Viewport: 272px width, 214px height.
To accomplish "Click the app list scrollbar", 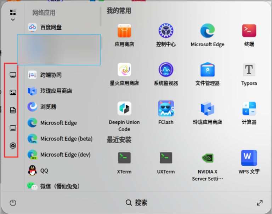I will 100,17.
